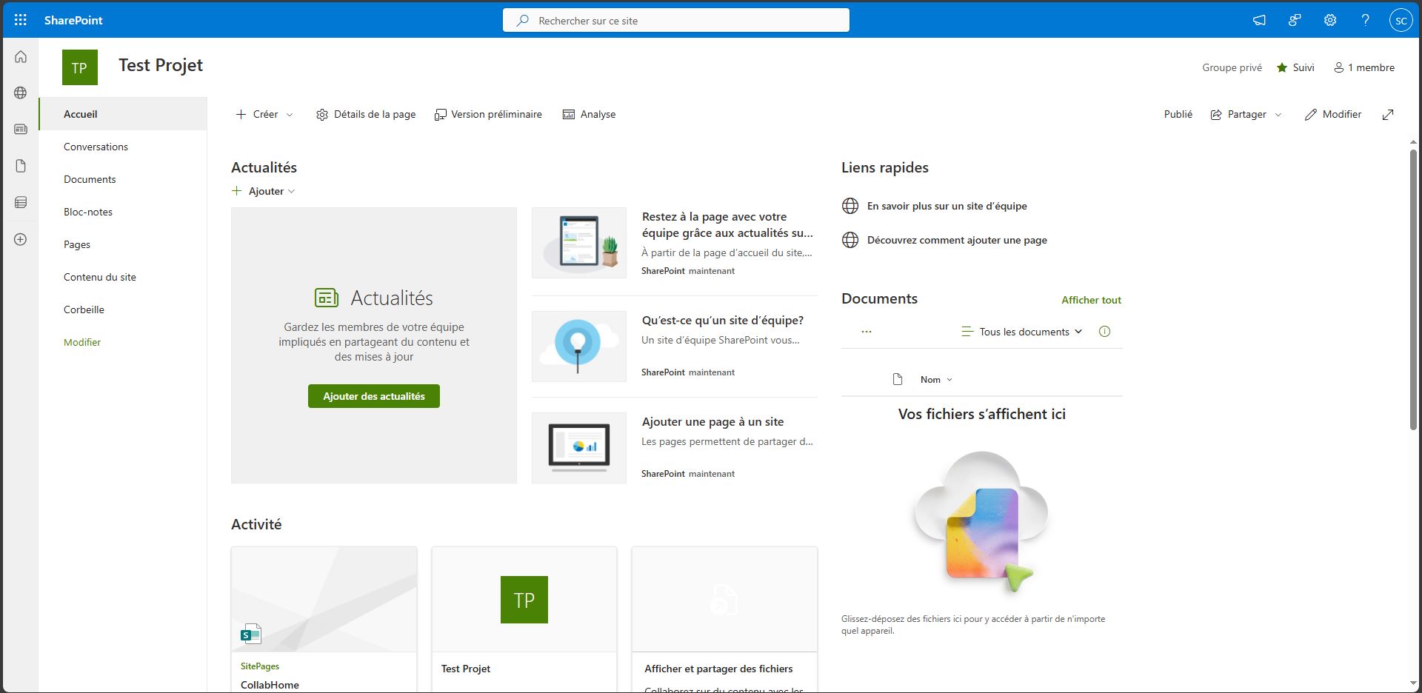Select Contenu du site in left navigation
Screen dimensions: 1422x693
[100, 277]
